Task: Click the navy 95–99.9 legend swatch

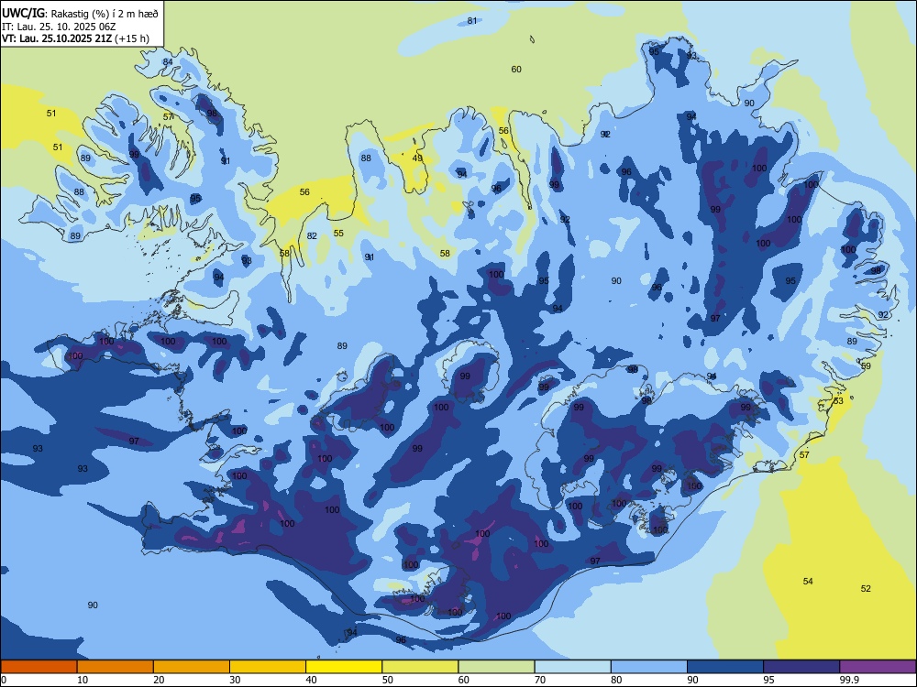Action: [x=801, y=667]
